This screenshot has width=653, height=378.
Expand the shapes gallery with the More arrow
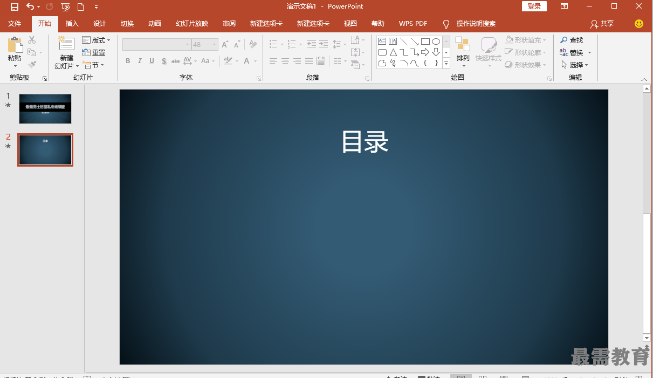(x=446, y=64)
